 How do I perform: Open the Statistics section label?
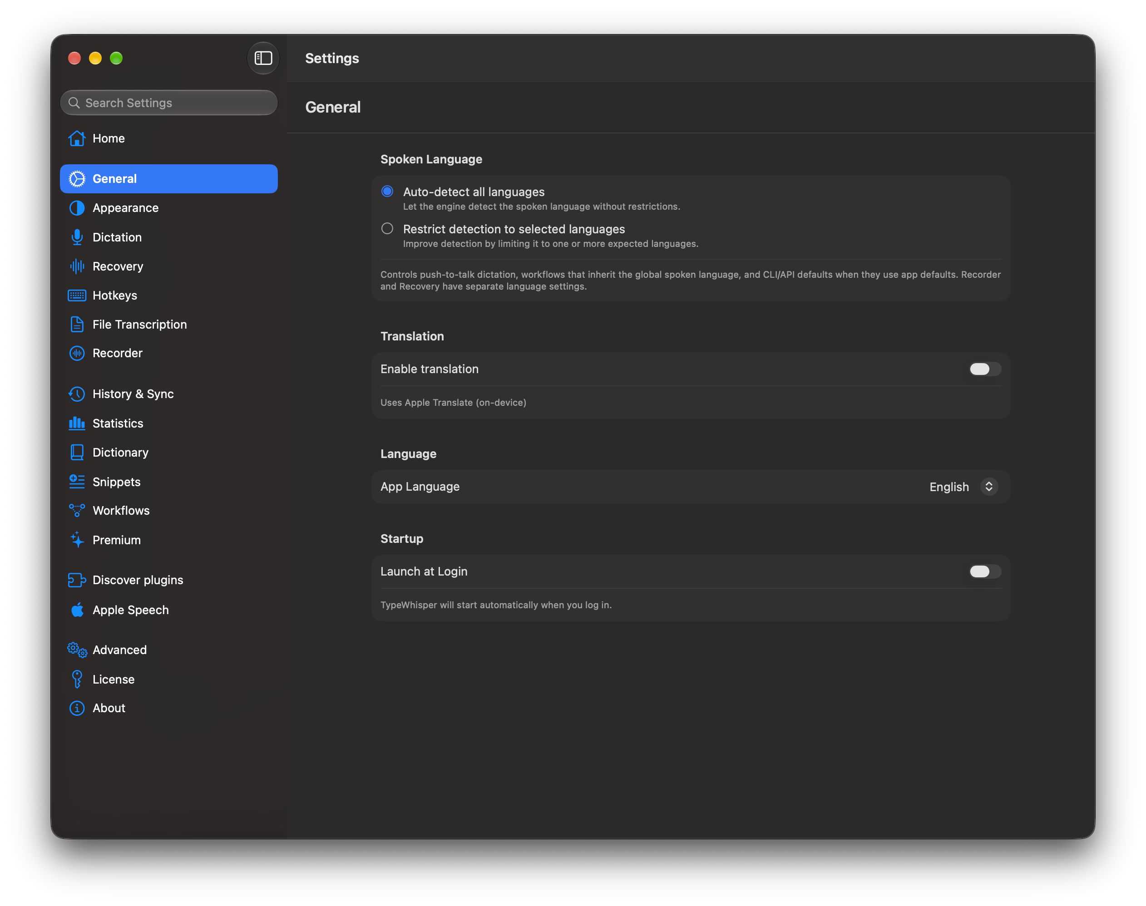pyautogui.click(x=118, y=424)
